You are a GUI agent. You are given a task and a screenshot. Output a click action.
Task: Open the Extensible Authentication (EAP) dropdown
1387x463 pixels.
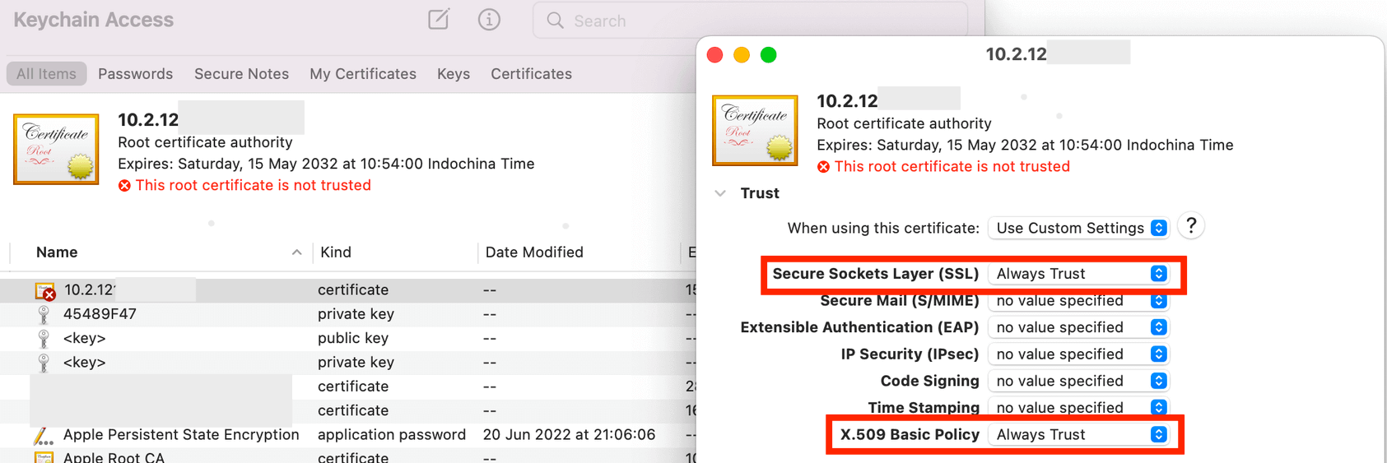click(x=1078, y=327)
